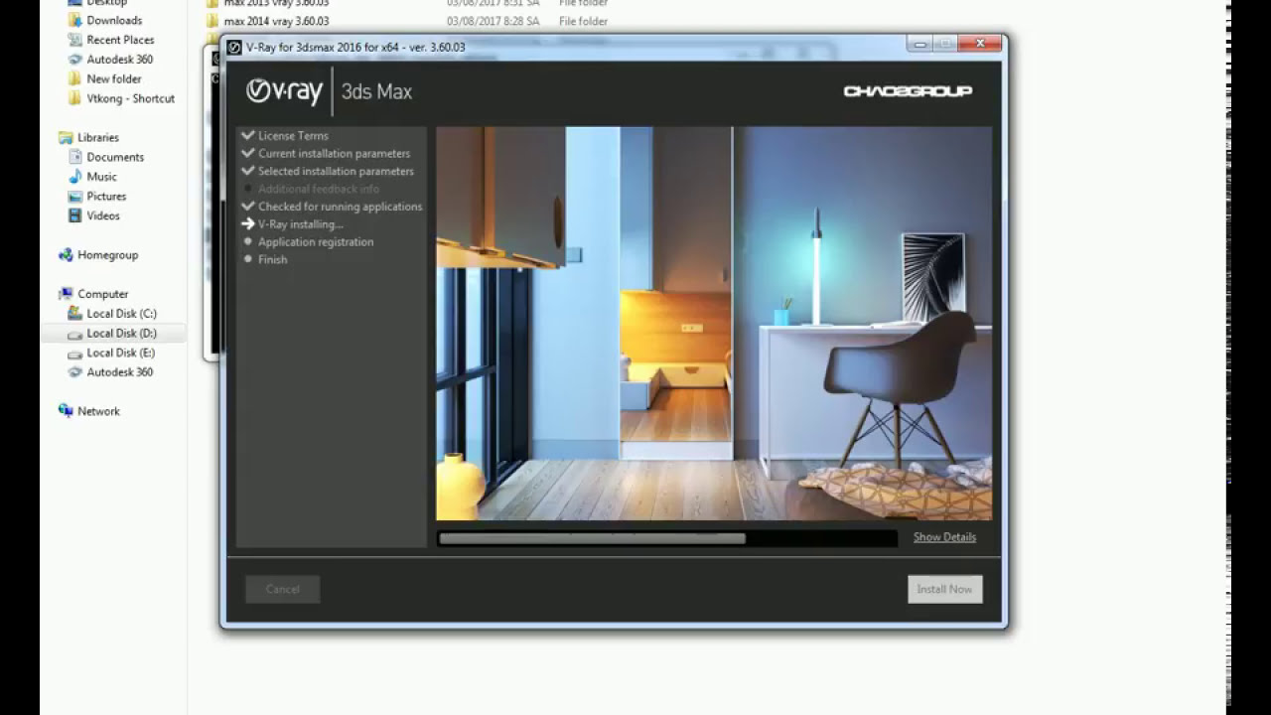The width and height of the screenshot is (1271, 715).
Task: Select Homegroup in Explorer sidebar
Action: (107, 255)
